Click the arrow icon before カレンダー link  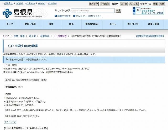pyautogui.click(x=74, y=16)
